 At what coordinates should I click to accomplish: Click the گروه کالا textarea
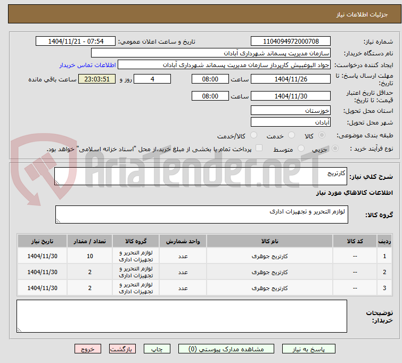pos(202,214)
